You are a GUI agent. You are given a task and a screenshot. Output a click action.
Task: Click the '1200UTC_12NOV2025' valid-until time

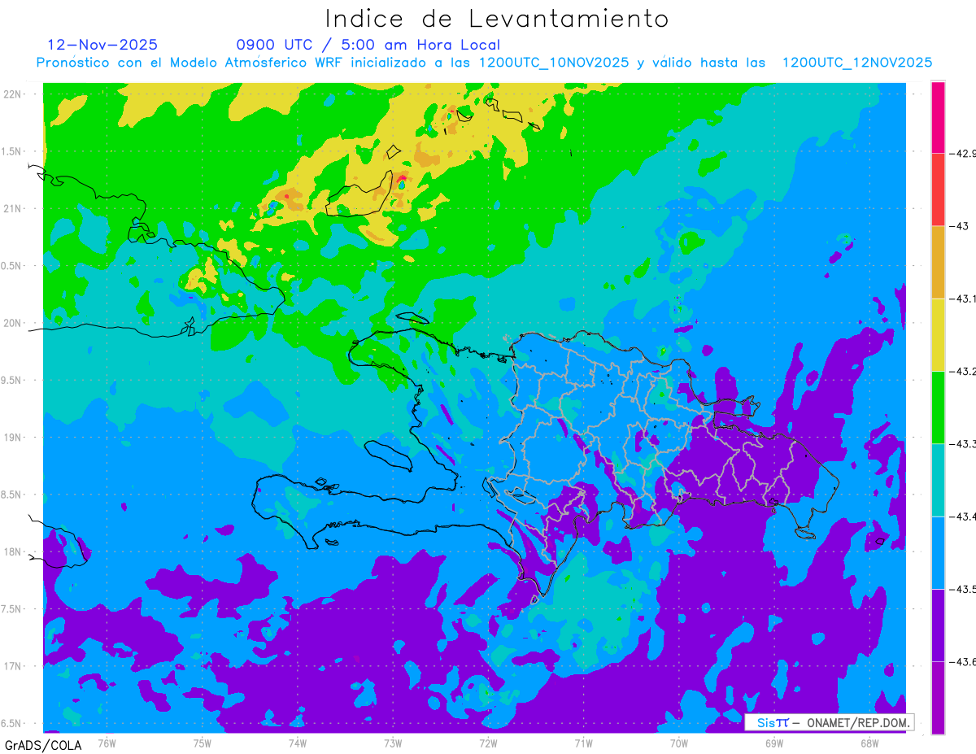pyautogui.click(x=857, y=63)
